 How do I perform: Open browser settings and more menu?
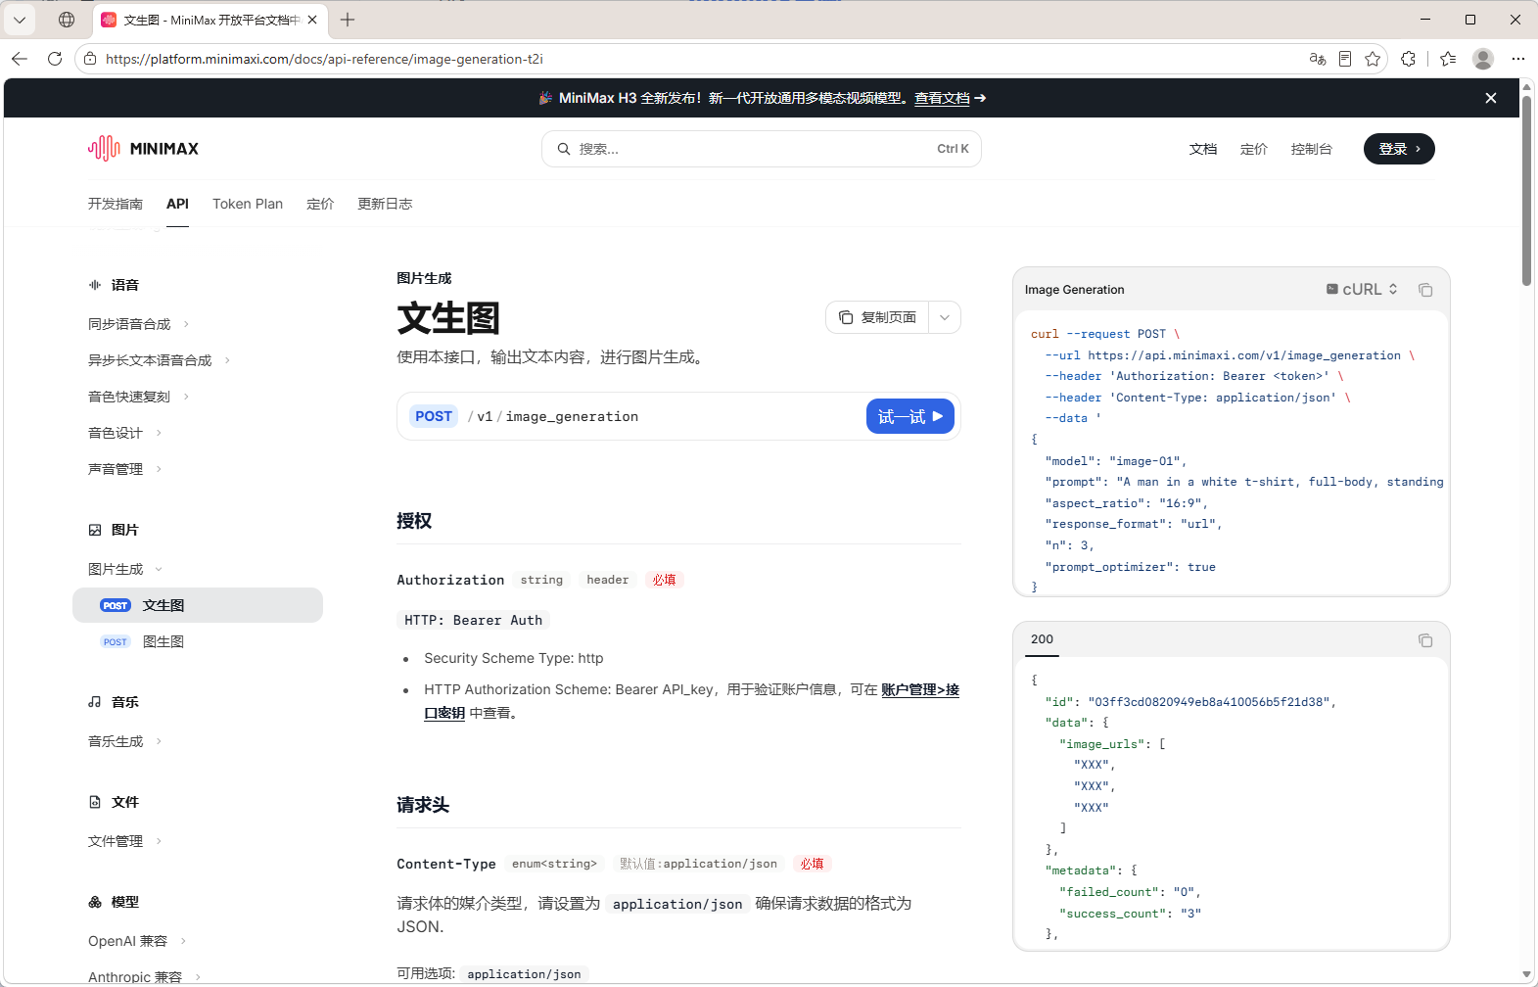point(1518,59)
